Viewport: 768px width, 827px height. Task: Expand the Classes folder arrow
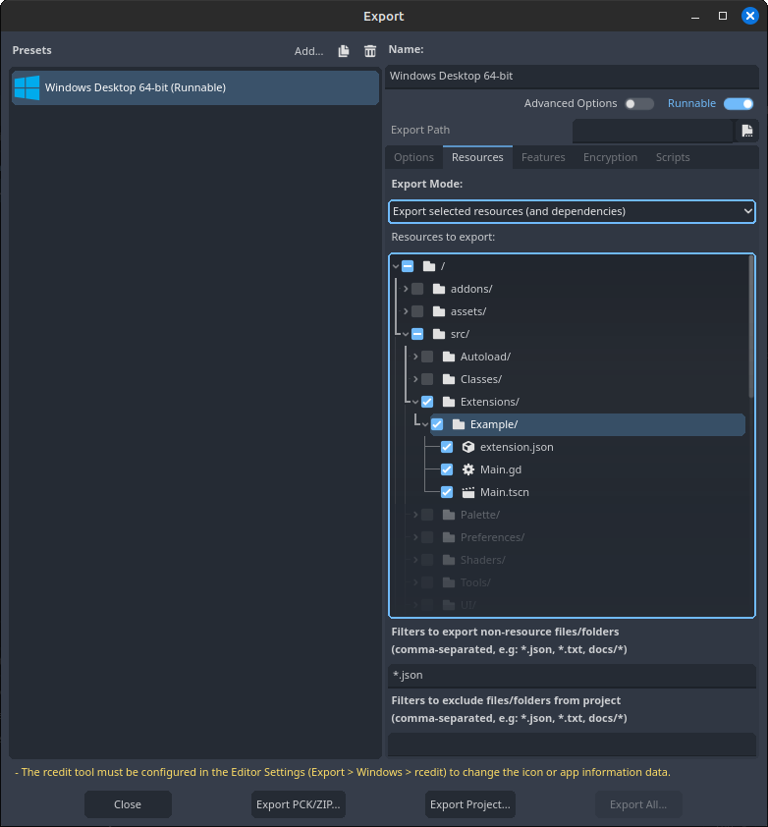tap(415, 380)
